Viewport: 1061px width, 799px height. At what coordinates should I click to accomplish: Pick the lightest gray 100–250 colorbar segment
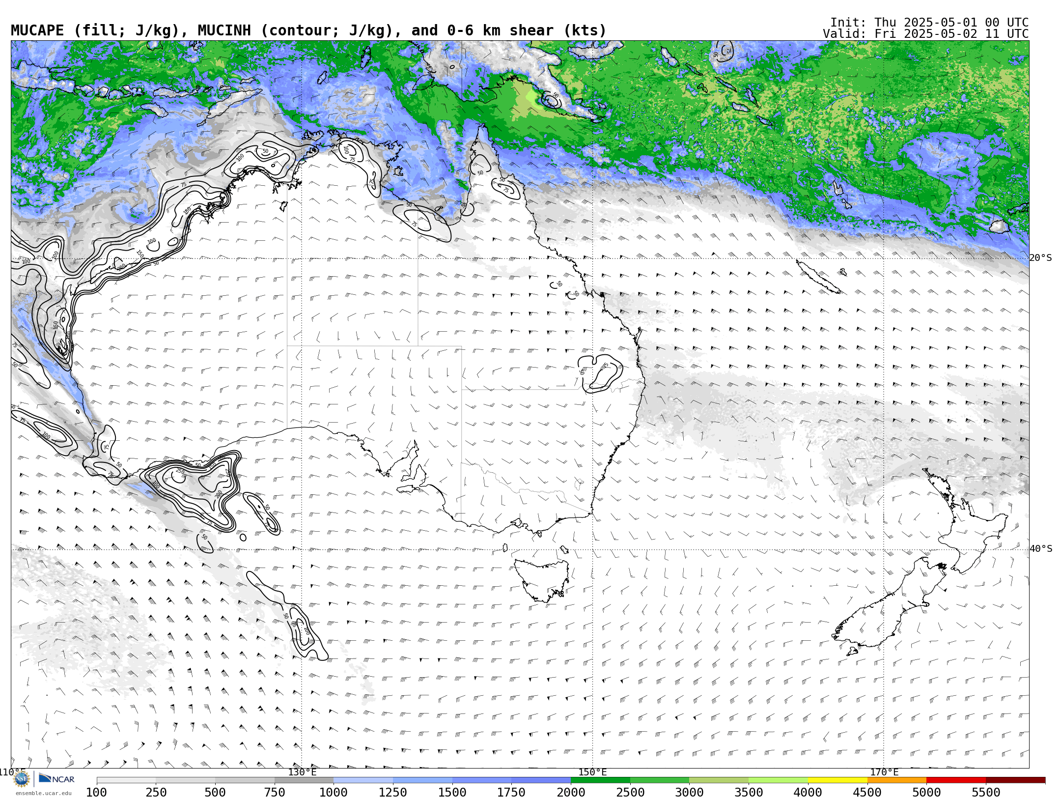(x=126, y=780)
